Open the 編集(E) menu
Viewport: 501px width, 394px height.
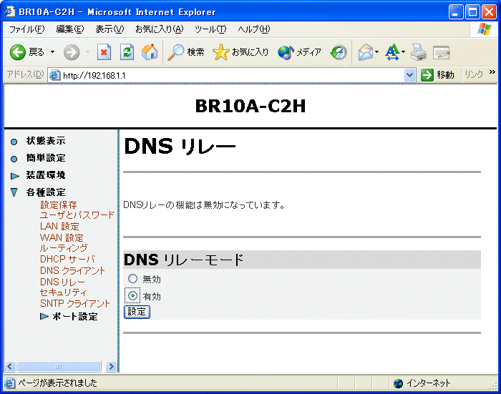[x=70, y=29]
